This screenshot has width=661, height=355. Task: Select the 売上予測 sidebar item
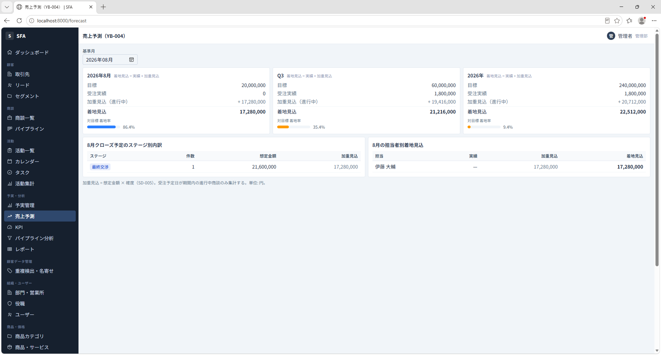[40, 216]
